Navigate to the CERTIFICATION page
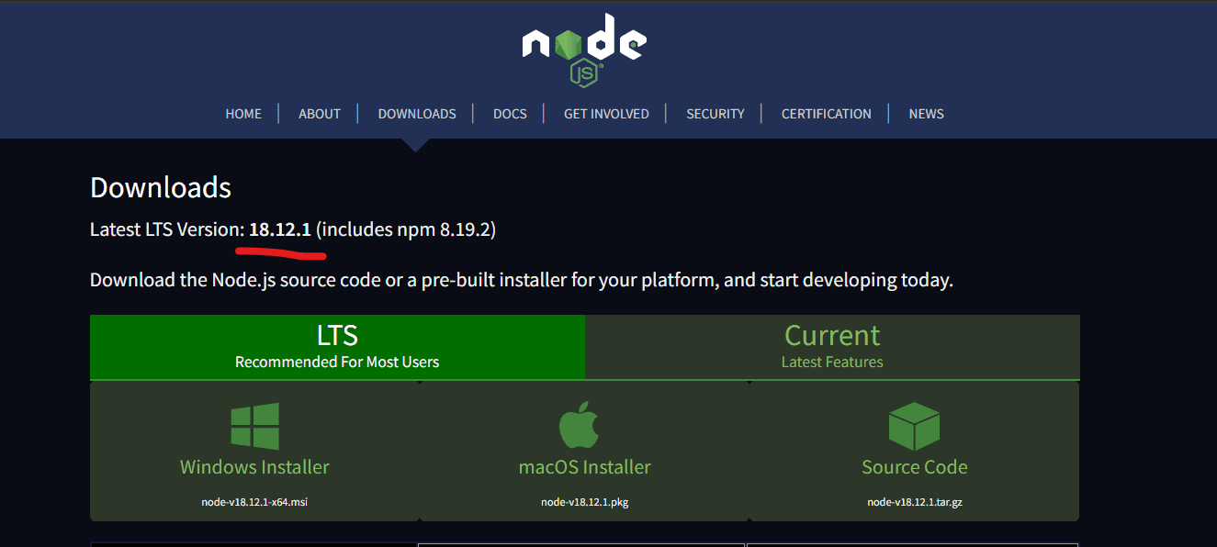The height and width of the screenshot is (547, 1217). pos(826,113)
